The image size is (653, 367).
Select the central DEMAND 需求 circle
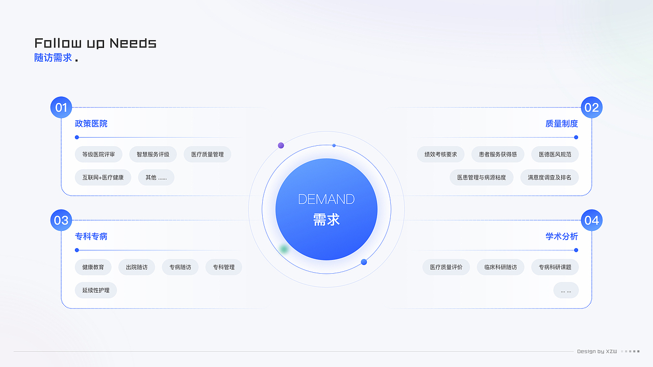(326, 209)
